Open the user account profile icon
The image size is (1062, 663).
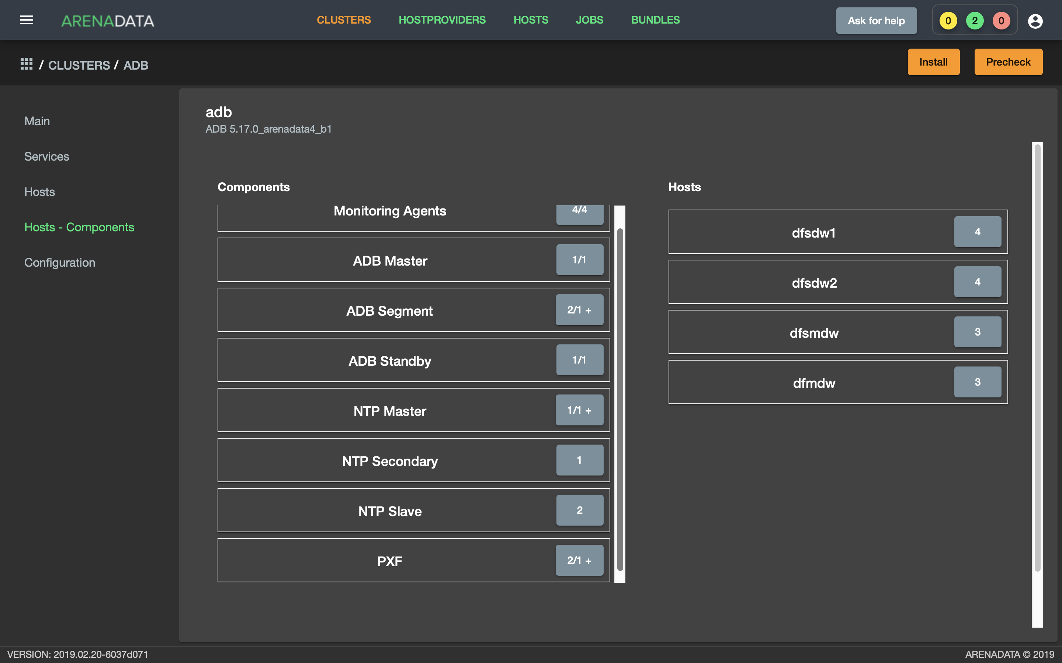pyautogui.click(x=1035, y=21)
